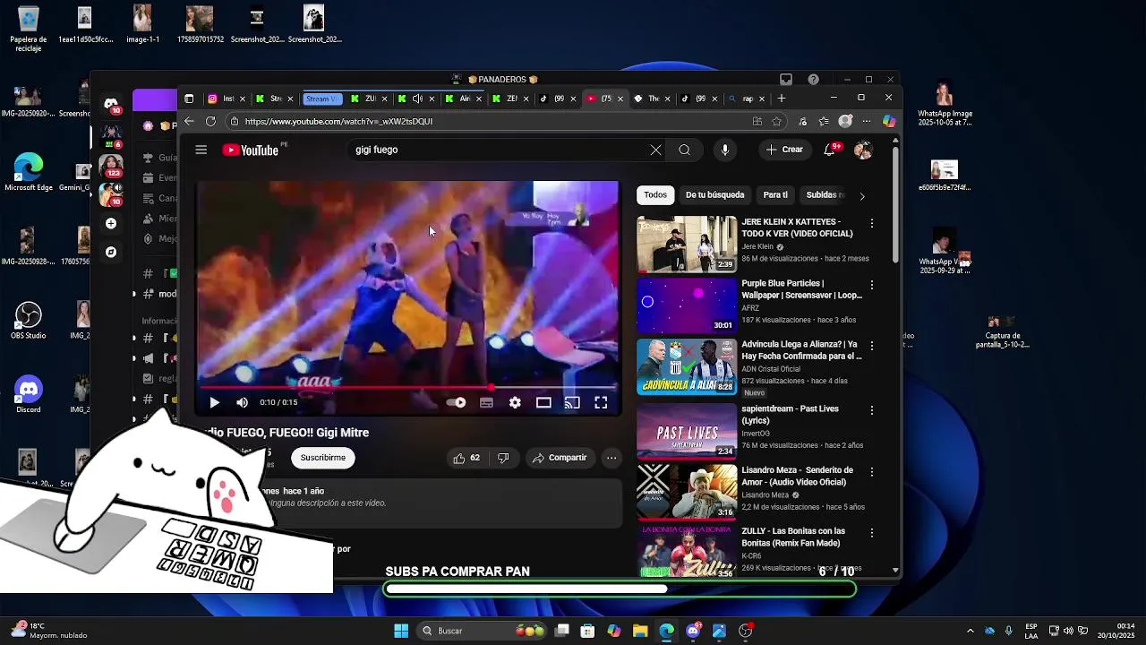Open options menu for ZULLY video
Viewport: 1146px width, 645px height.
coord(872,532)
